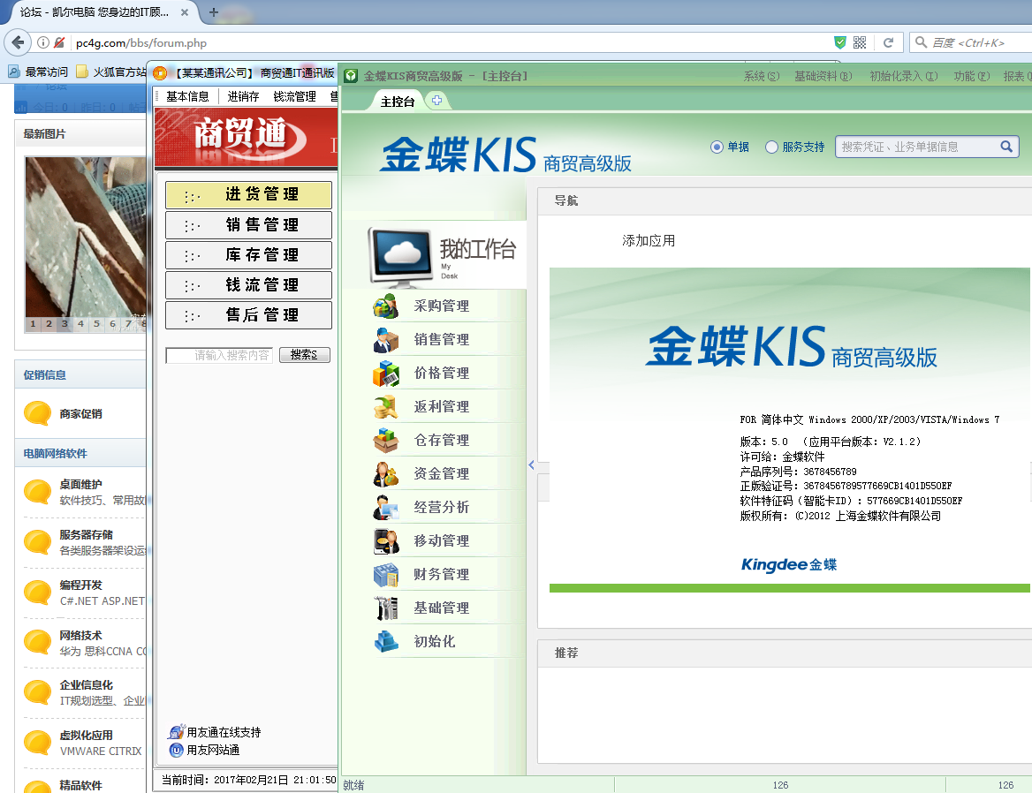The image size is (1032, 793).
Task: Click the 商贸通 search input field
Action: click(219, 356)
